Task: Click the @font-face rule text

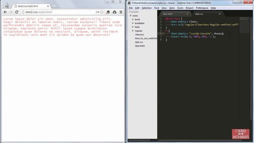Action: (173, 19)
